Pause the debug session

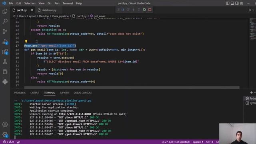pos(123,10)
